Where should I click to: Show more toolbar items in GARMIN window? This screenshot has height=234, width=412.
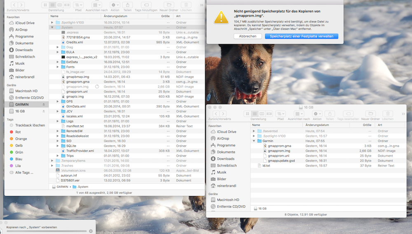(x=201, y=5)
